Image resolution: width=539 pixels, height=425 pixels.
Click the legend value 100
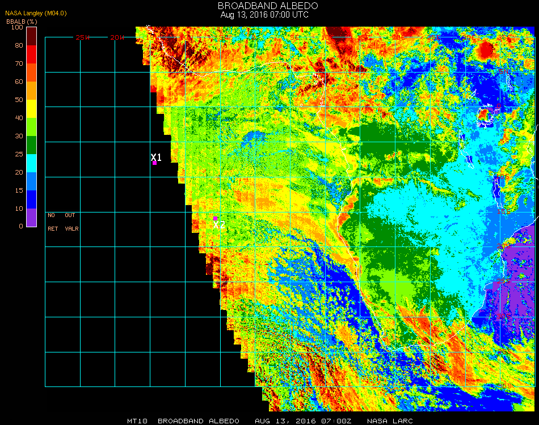pyautogui.click(x=17, y=27)
